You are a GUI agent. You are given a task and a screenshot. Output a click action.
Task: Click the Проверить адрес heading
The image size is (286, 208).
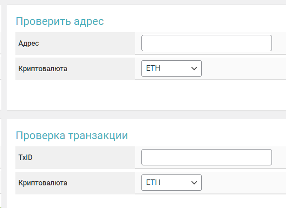tap(60, 21)
